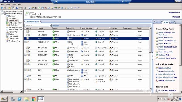182x102 pixels.
Task: Click in the rule Search field
Action: [x=37, y=25]
